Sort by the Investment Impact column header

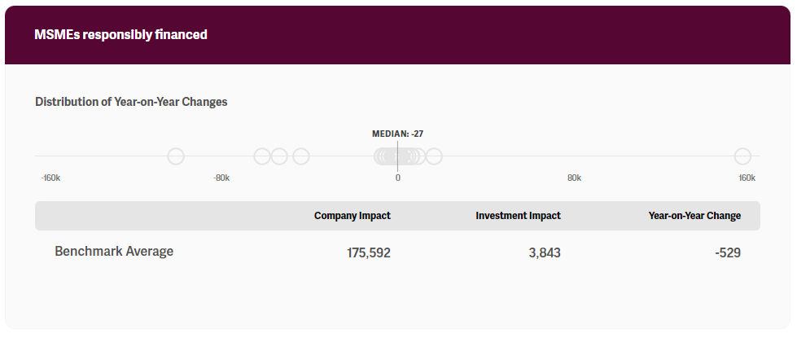(518, 216)
